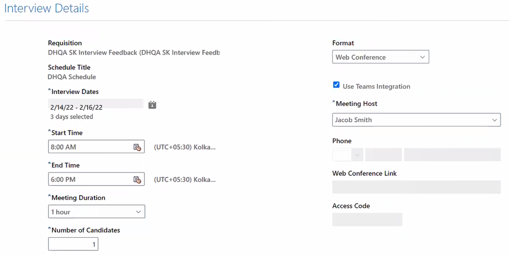Click the Start Time timezone label
This screenshot has width=509, height=255.
(185, 147)
